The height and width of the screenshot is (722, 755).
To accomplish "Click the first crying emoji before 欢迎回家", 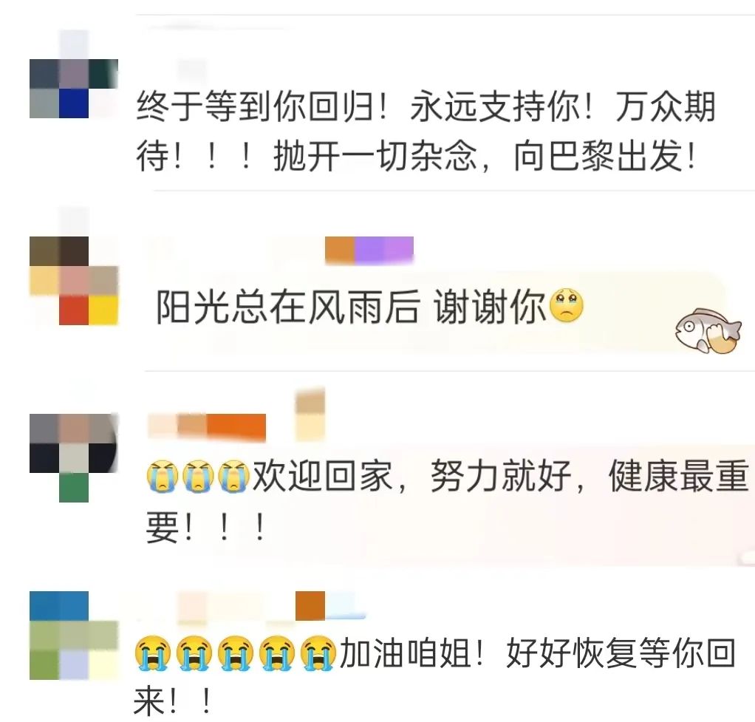I will pyautogui.click(x=163, y=475).
